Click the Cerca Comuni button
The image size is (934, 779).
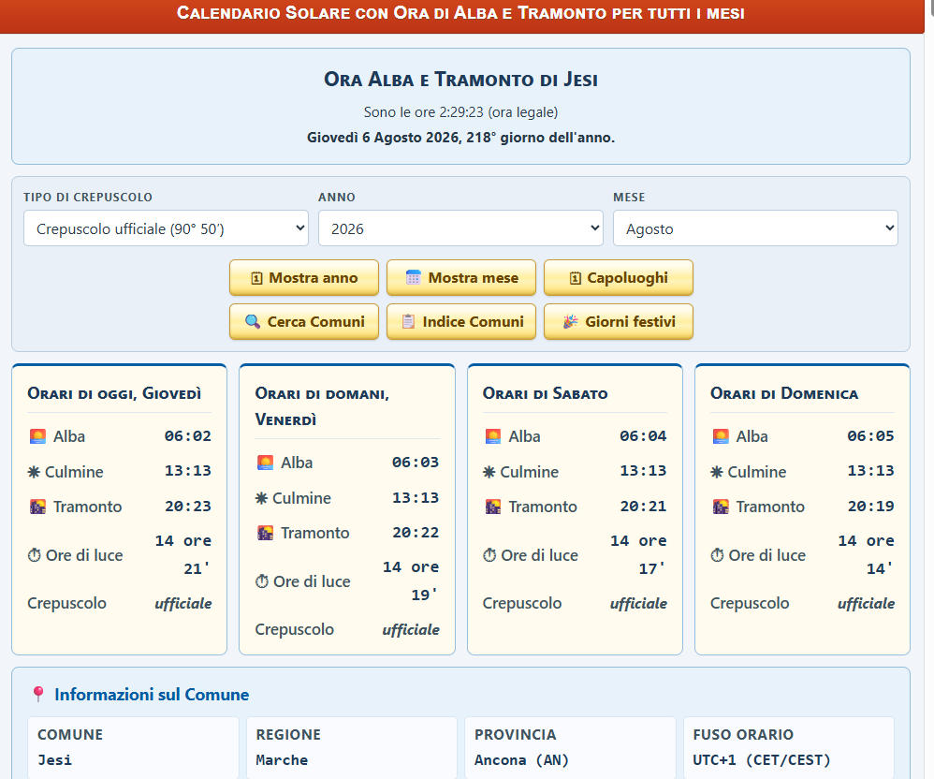click(x=304, y=322)
